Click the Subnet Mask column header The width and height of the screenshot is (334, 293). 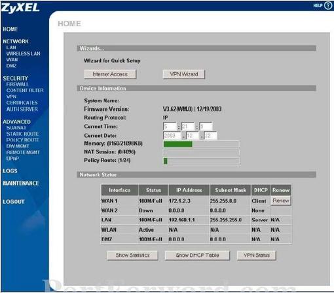point(231,190)
